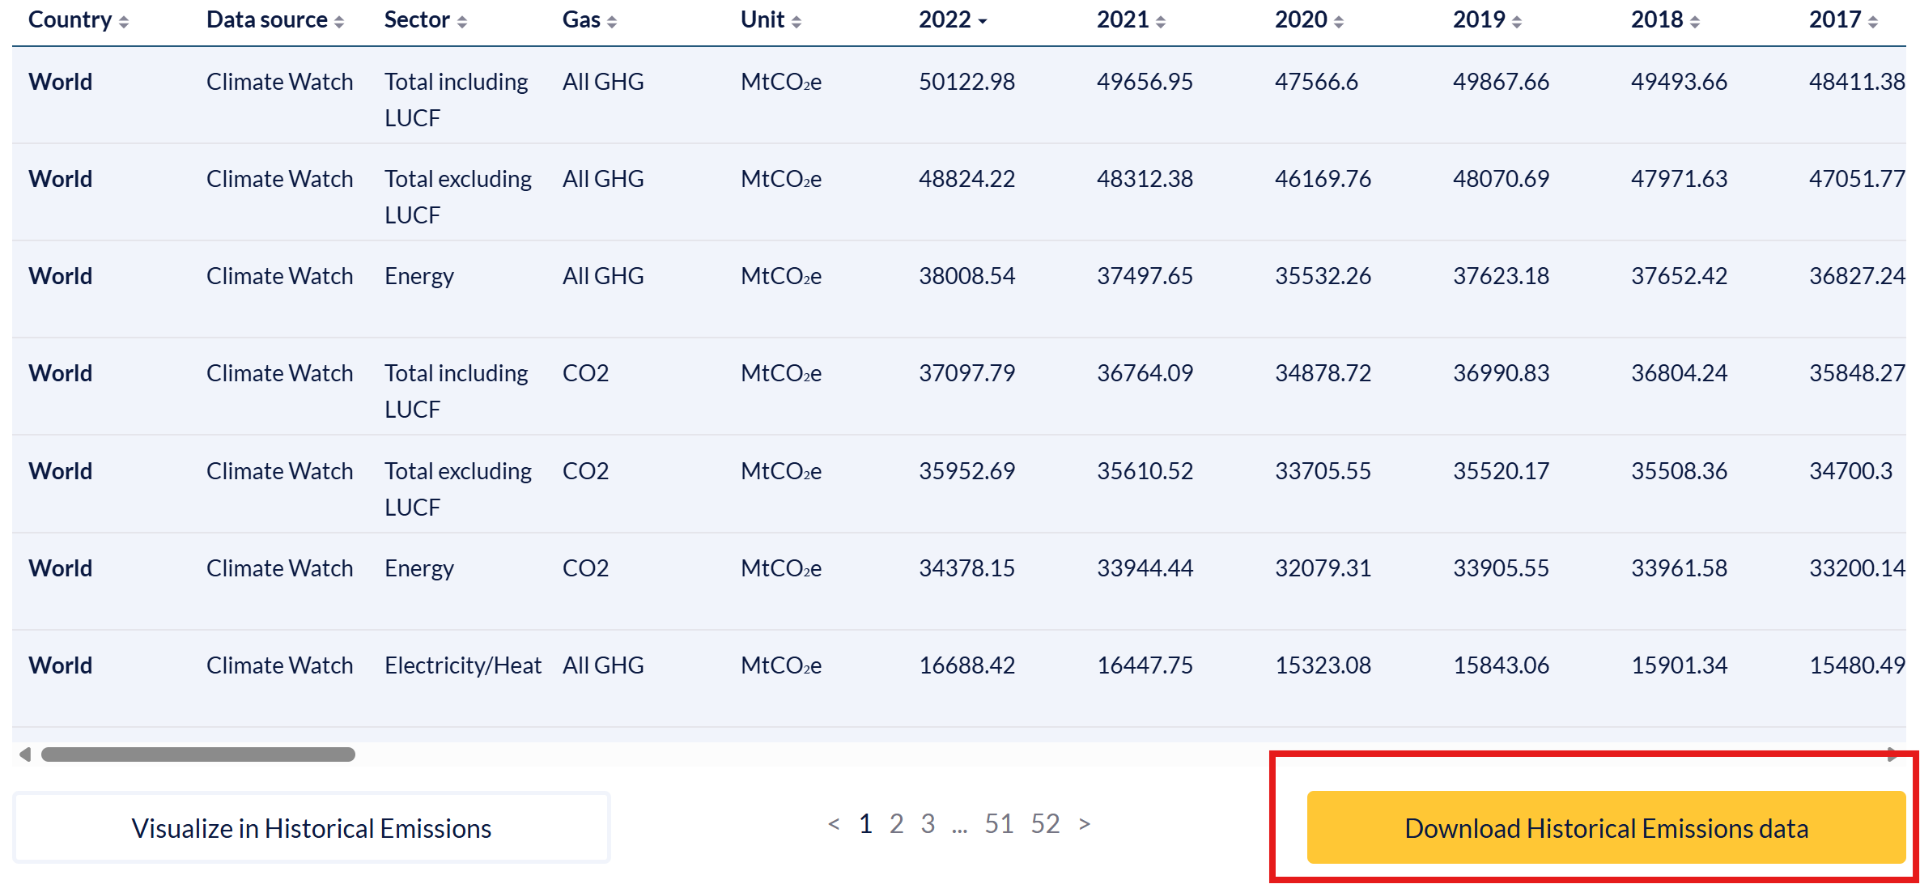Click the horizontal scrollbar thumb
1920x884 pixels.
198,754
